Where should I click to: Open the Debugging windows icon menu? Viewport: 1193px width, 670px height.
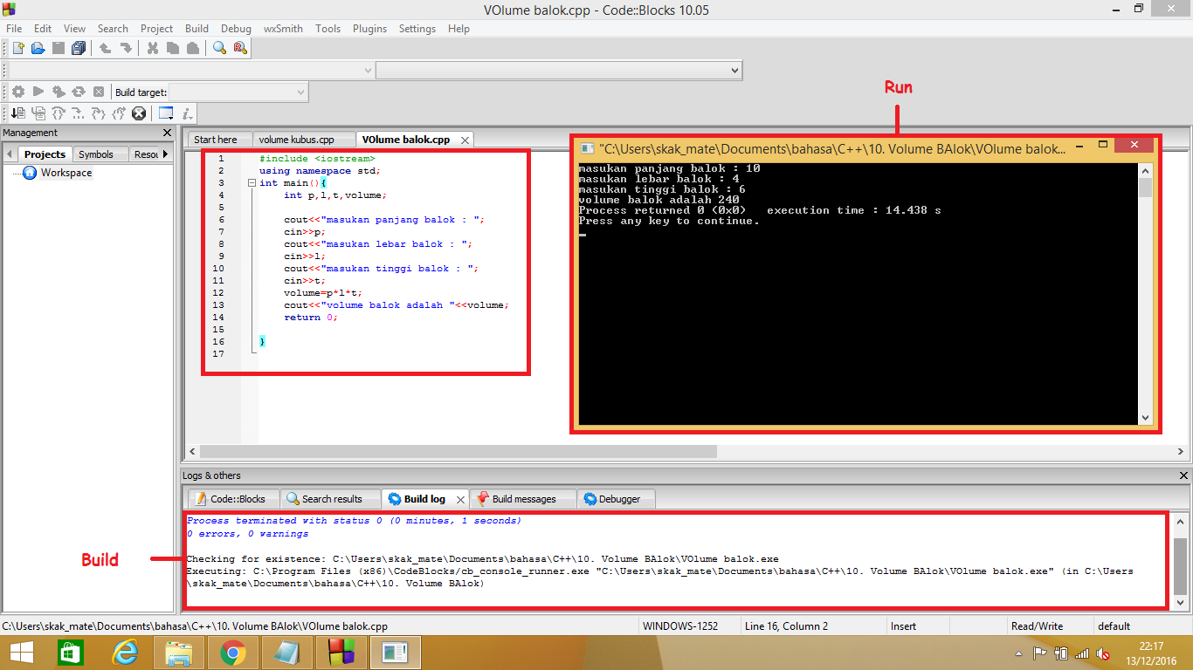click(166, 113)
